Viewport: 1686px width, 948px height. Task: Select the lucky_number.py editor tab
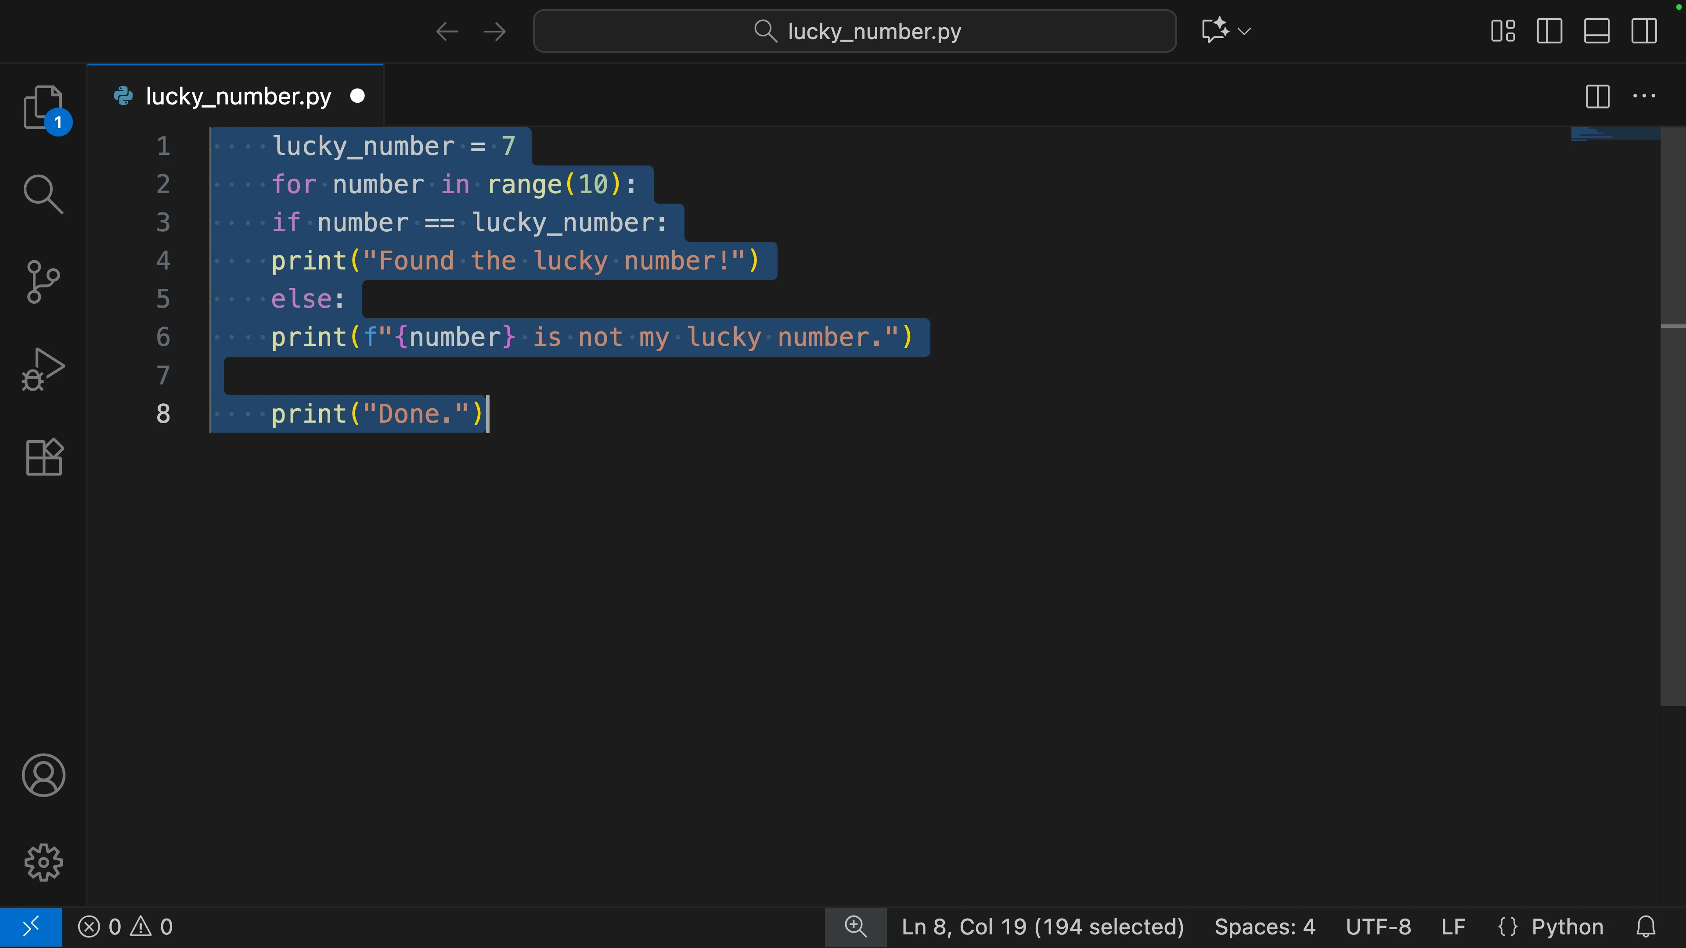238,96
